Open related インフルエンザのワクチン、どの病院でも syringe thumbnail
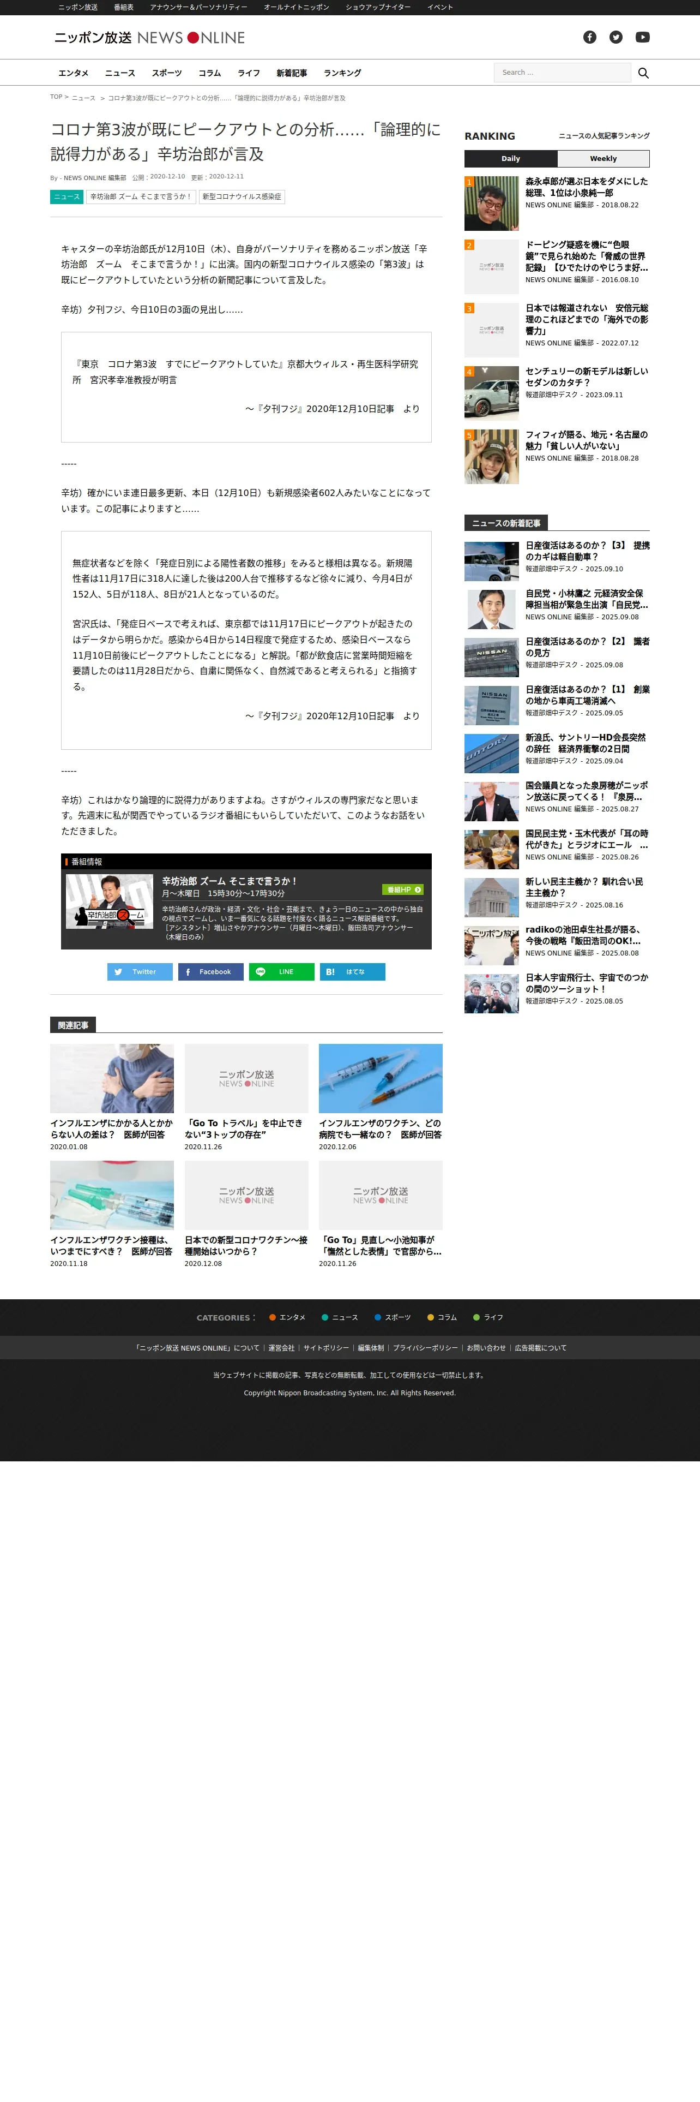 (x=381, y=1078)
